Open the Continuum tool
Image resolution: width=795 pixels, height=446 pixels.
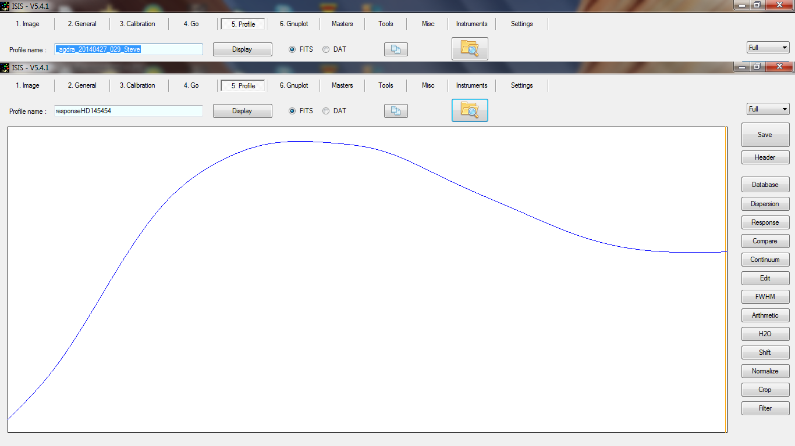point(765,260)
